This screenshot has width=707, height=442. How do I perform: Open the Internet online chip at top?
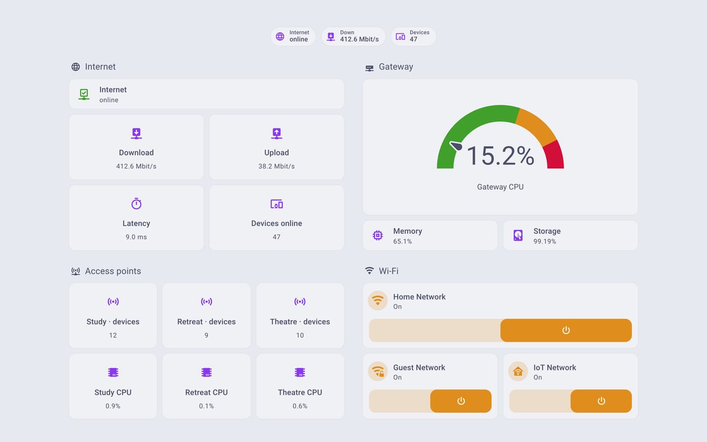[293, 37]
